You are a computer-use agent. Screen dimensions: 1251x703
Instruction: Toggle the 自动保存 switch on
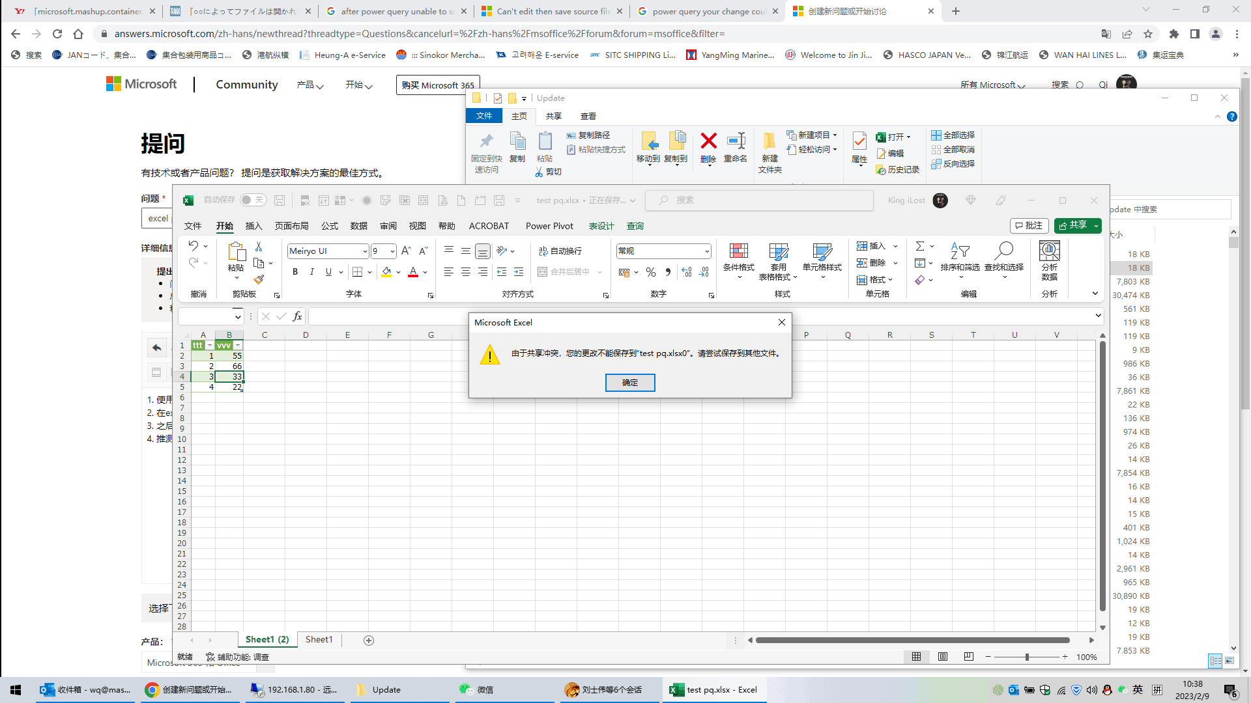[x=253, y=200]
